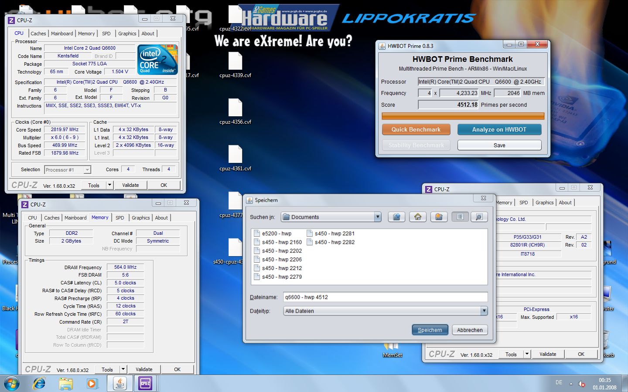Create new folder in Speichern dialog
The width and height of the screenshot is (628, 392).
pyautogui.click(x=439, y=217)
